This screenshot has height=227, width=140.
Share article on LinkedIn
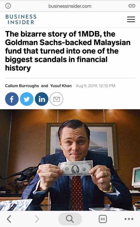click(42, 99)
